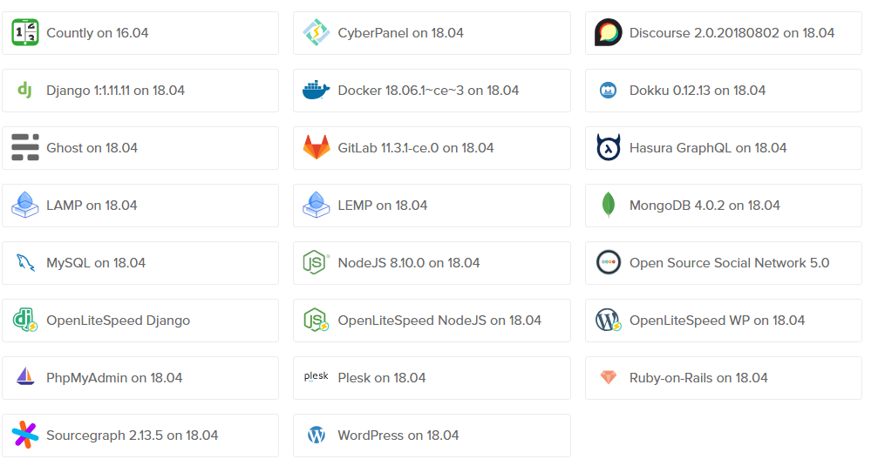Select Countly on 16.04 image
The image size is (878, 466).
tap(140, 33)
